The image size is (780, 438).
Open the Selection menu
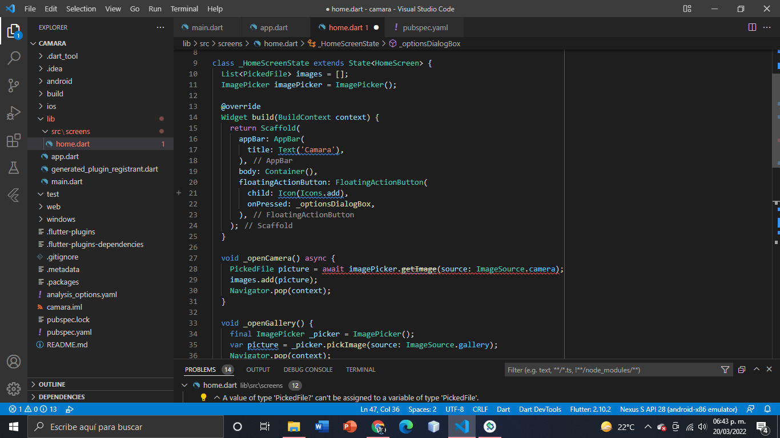click(x=81, y=9)
